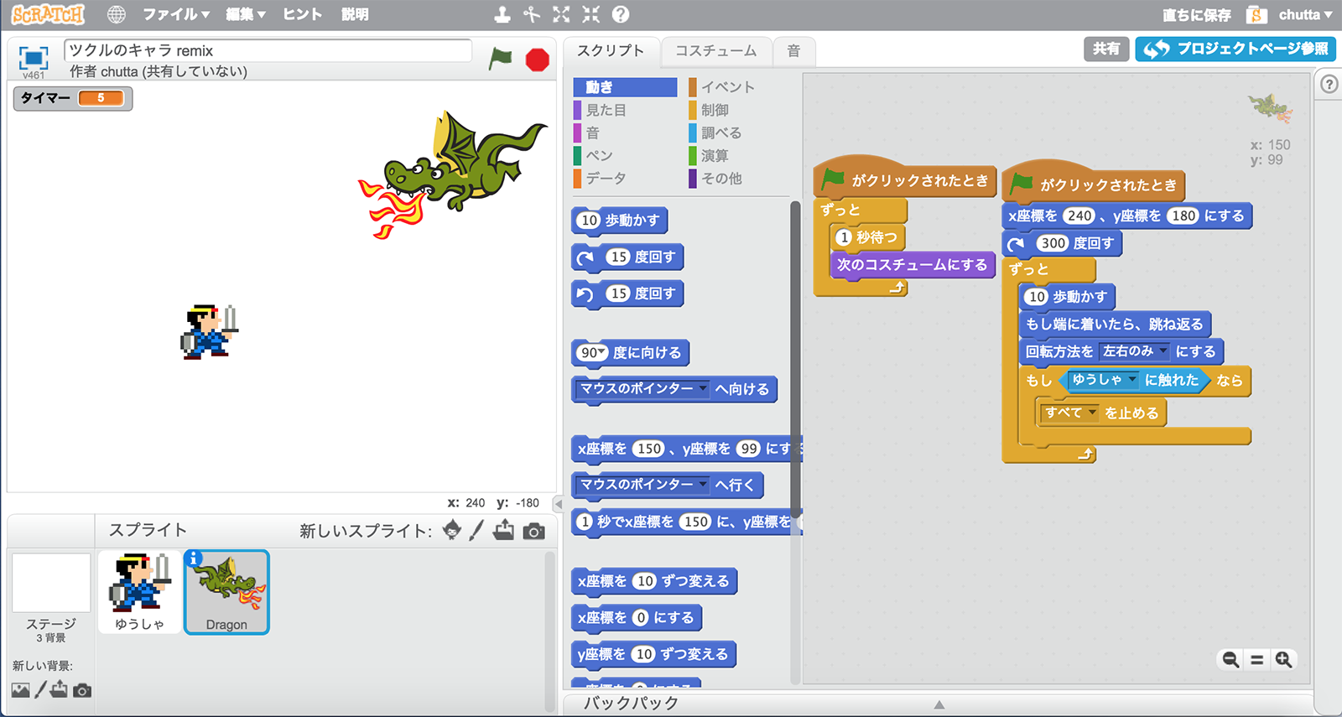Open the 説明 menu item
Image resolution: width=1342 pixels, height=717 pixels.
(355, 14)
